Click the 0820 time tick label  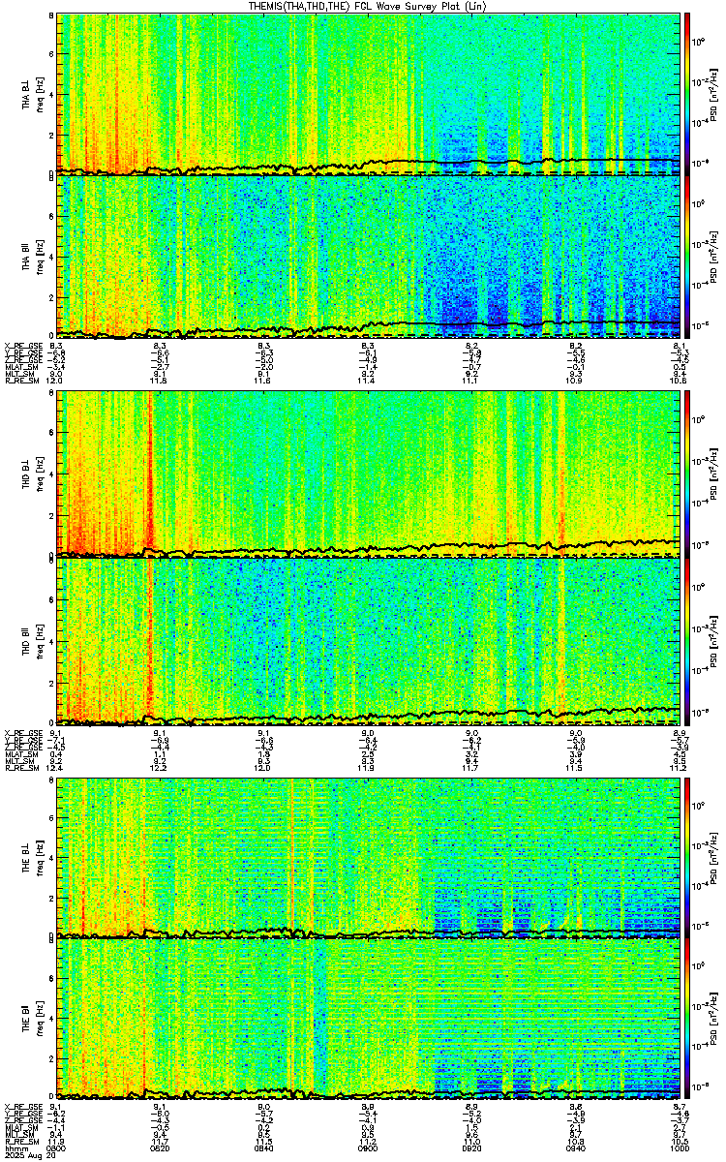click(161, 1148)
